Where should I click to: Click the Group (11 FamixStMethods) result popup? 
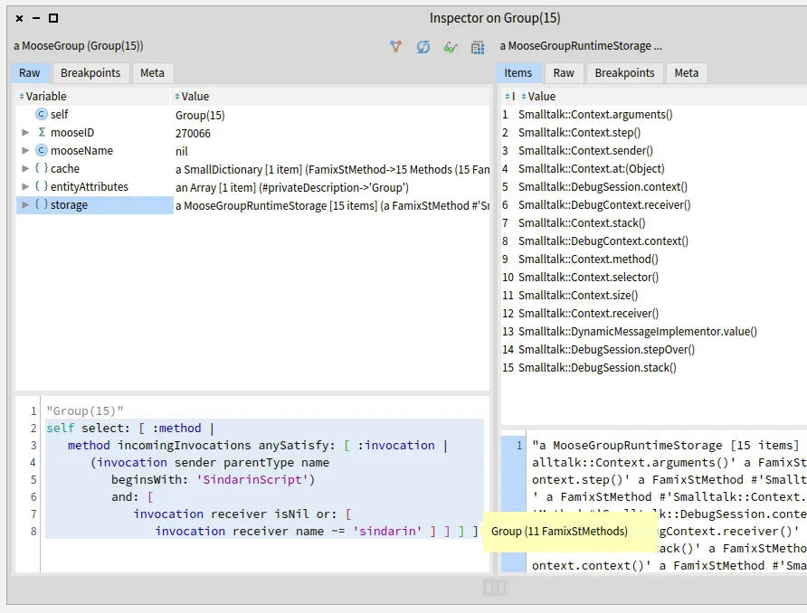pos(569,532)
